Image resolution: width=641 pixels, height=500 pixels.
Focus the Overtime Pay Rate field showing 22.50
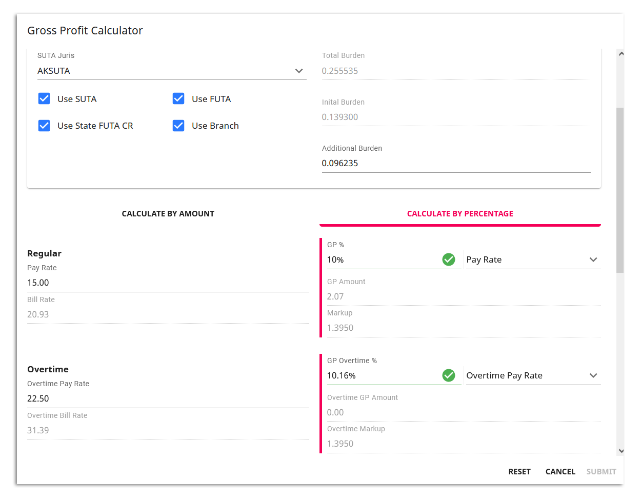(168, 398)
